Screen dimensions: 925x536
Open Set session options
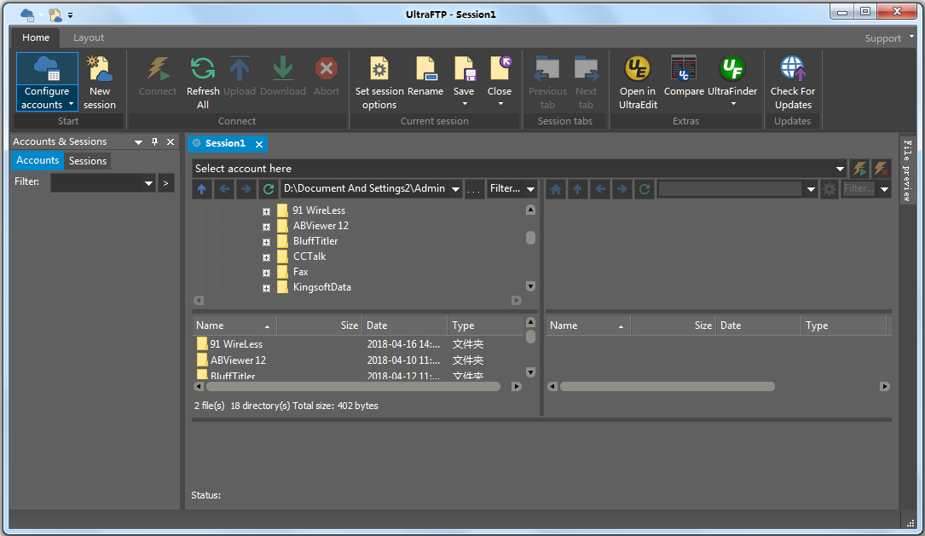click(x=379, y=70)
